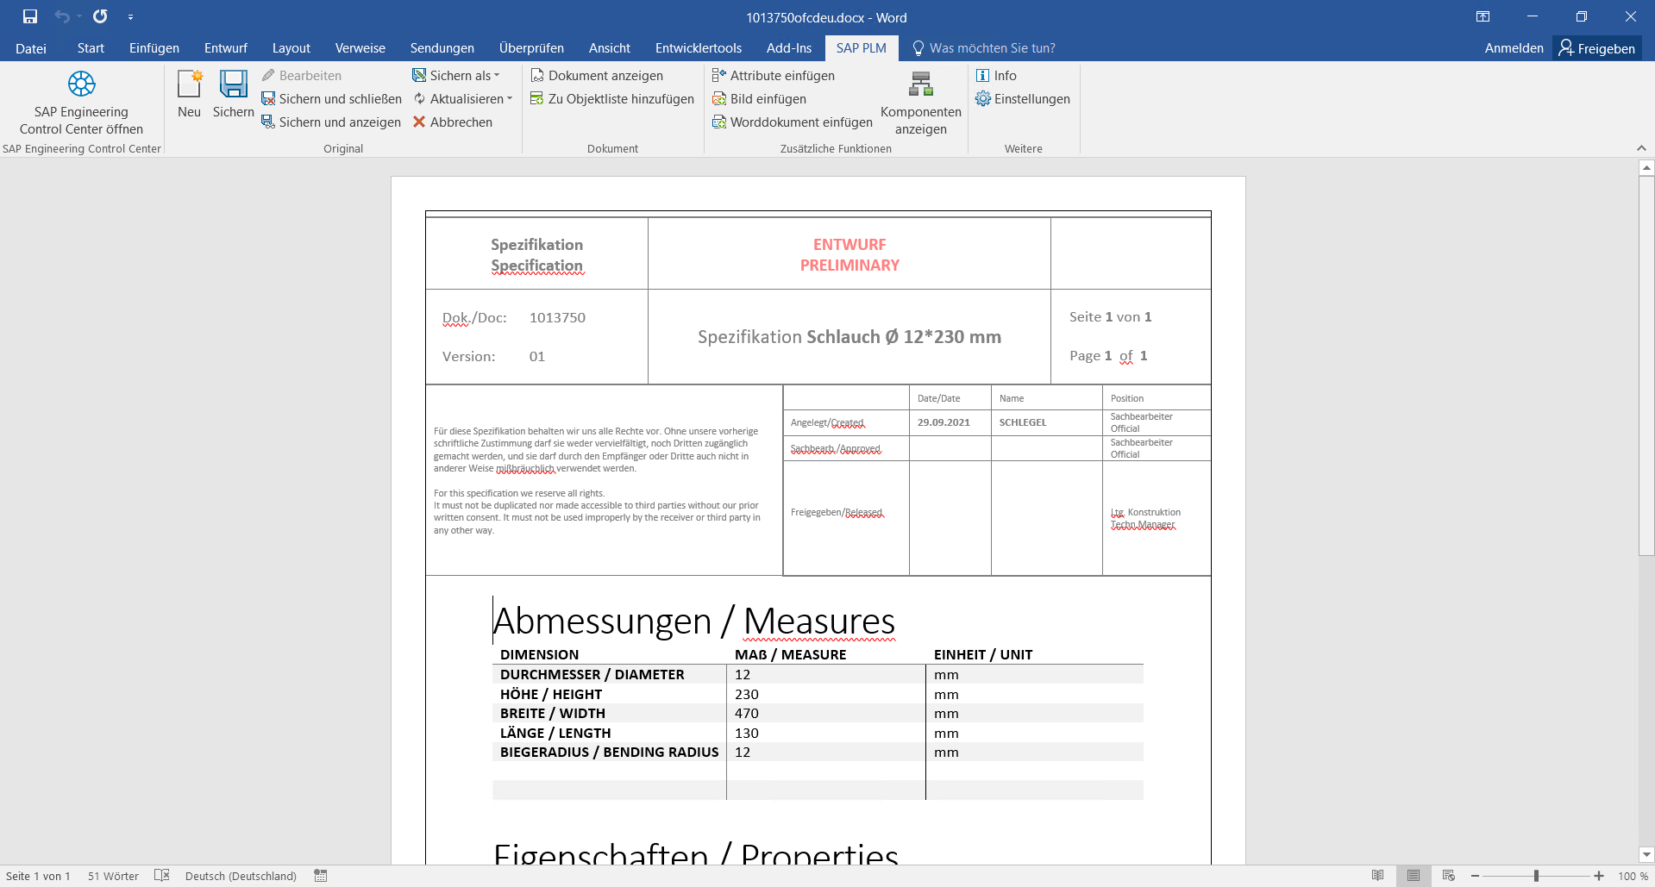Click document number 1013750
Screen dimensions: 1655x887
[557, 318]
